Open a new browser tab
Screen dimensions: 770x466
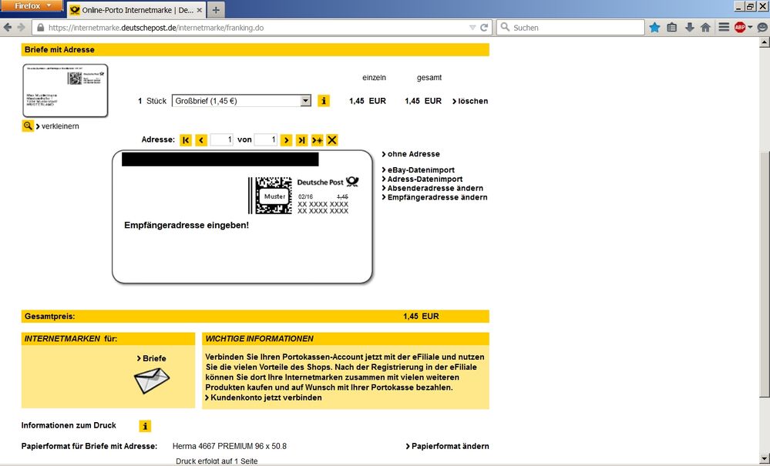pyautogui.click(x=216, y=10)
